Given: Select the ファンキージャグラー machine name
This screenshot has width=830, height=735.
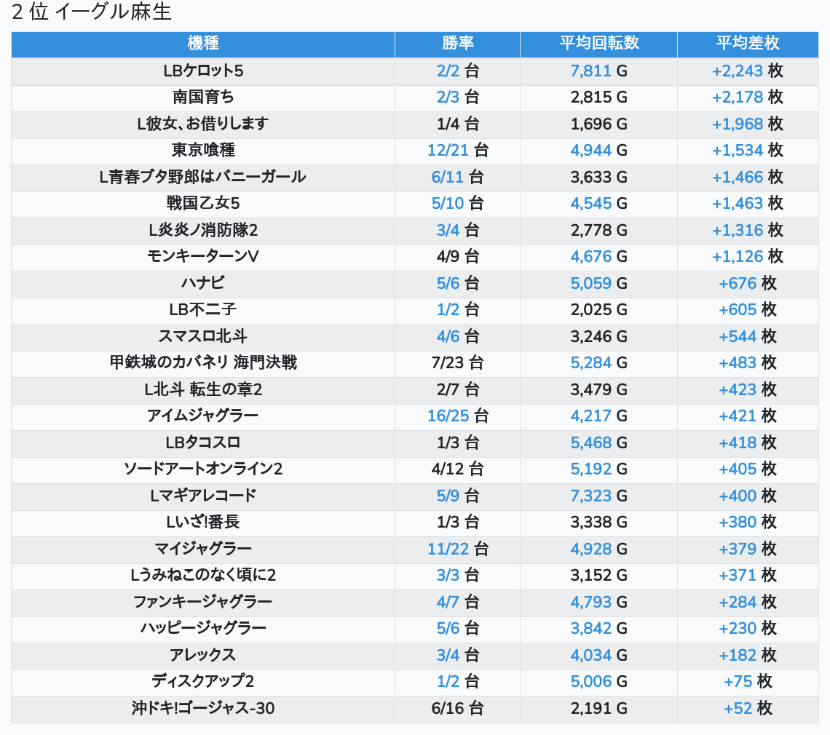Looking at the screenshot, I should [202, 602].
